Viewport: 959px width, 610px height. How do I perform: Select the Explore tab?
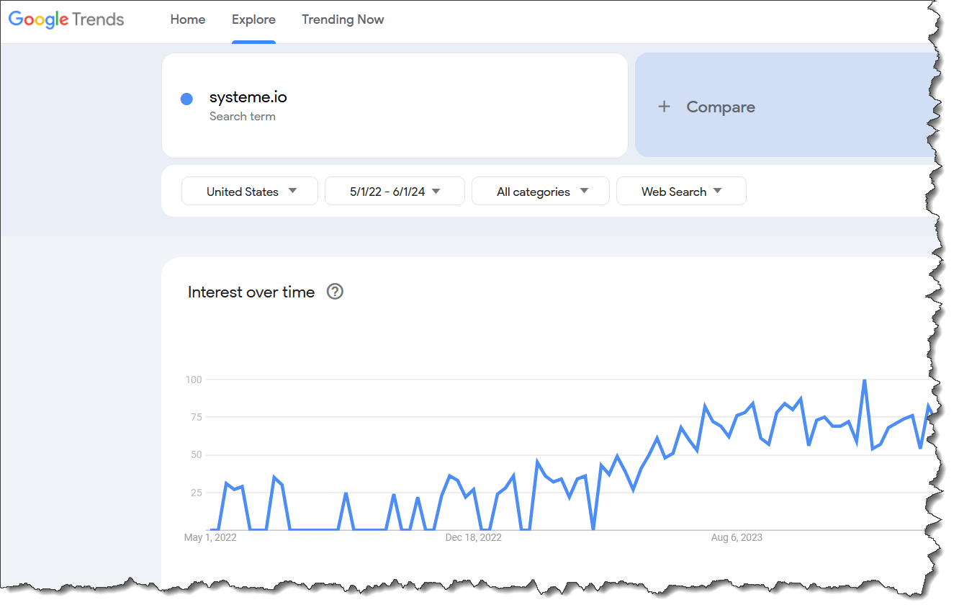tap(253, 19)
